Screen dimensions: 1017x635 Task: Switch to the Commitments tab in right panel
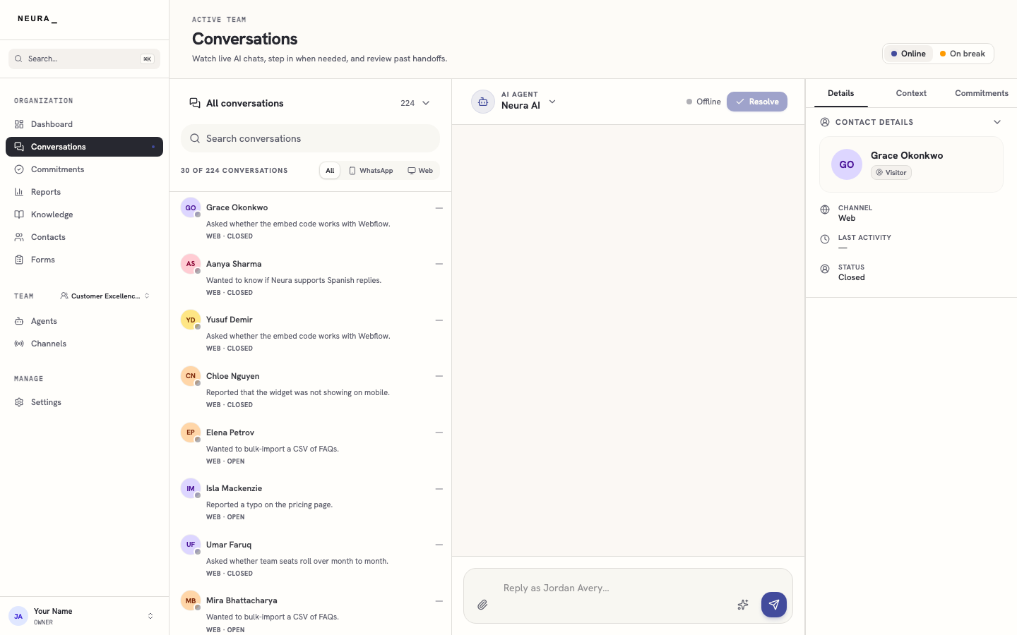982,93
